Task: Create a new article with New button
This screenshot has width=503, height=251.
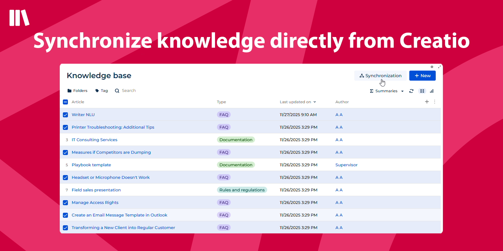Action: (x=422, y=76)
